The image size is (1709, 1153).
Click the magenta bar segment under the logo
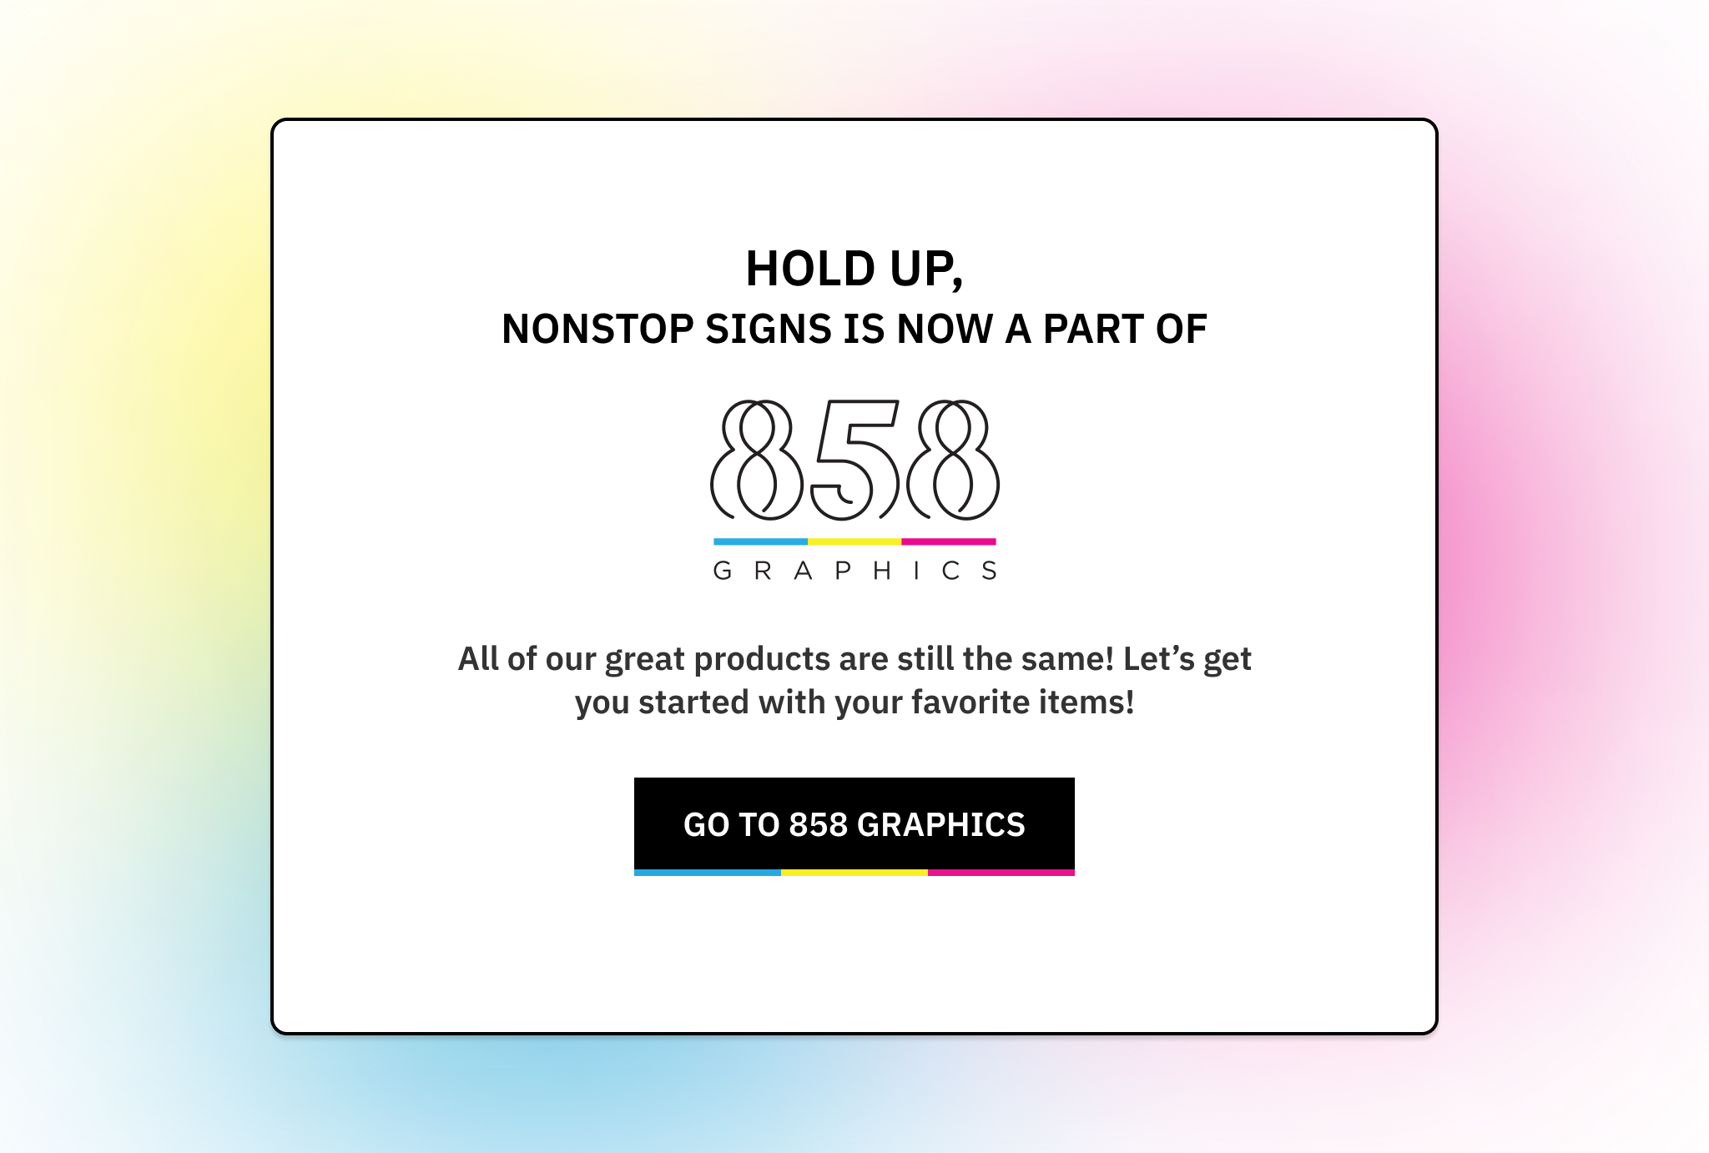[949, 541]
